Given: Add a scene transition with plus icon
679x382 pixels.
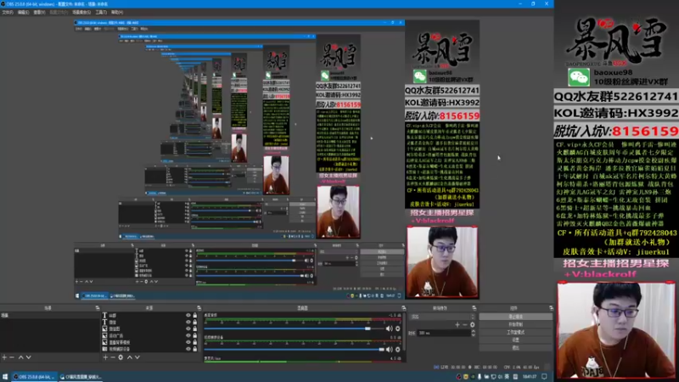Looking at the screenshot, I should (457, 324).
